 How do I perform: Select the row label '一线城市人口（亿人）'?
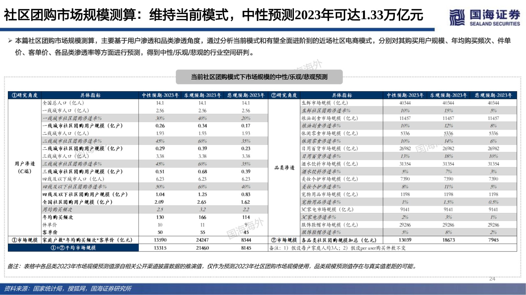tap(66, 111)
